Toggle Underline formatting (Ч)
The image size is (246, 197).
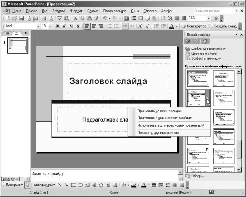click(71, 26)
